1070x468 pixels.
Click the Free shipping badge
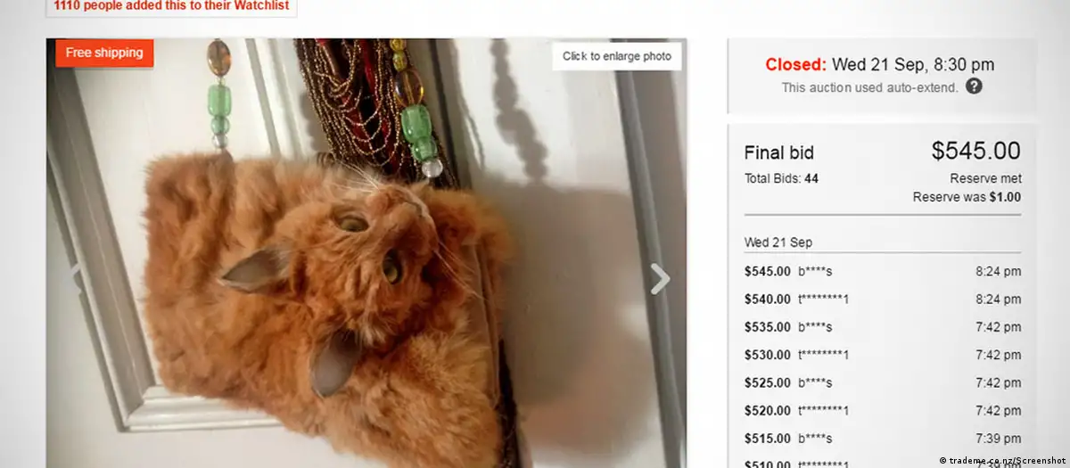104,53
